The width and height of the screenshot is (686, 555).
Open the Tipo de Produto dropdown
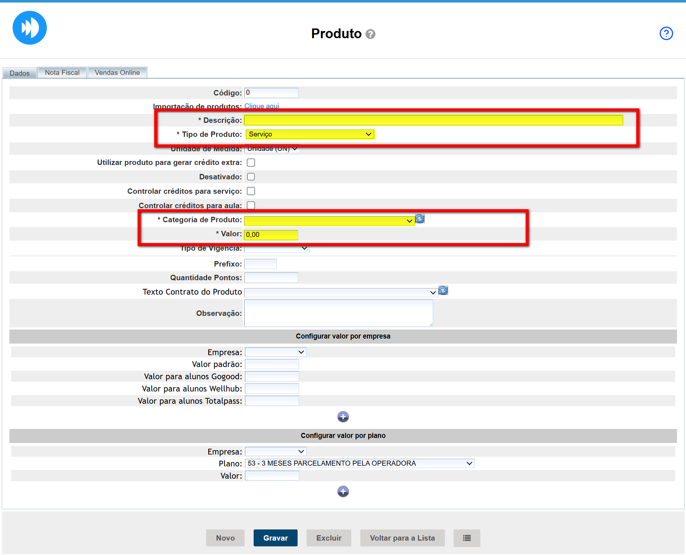310,134
